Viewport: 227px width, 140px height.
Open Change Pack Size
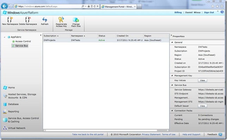[76, 22]
